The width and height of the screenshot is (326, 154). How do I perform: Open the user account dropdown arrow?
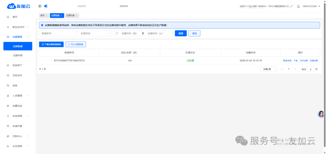(319, 6)
